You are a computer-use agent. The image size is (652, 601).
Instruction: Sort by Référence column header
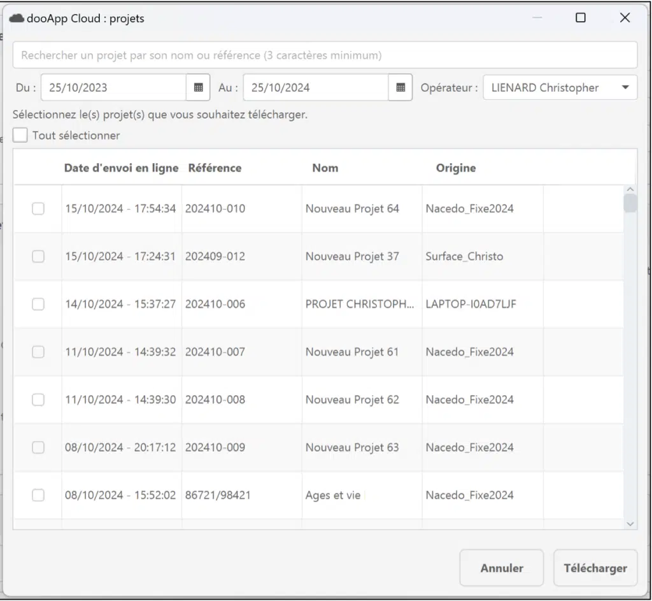click(x=215, y=168)
